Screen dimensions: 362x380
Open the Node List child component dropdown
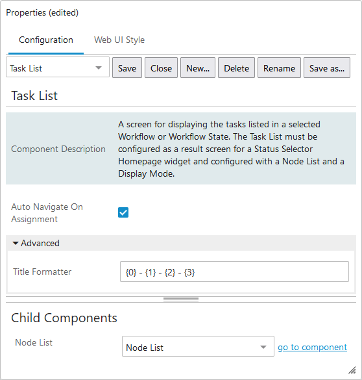point(198,346)
